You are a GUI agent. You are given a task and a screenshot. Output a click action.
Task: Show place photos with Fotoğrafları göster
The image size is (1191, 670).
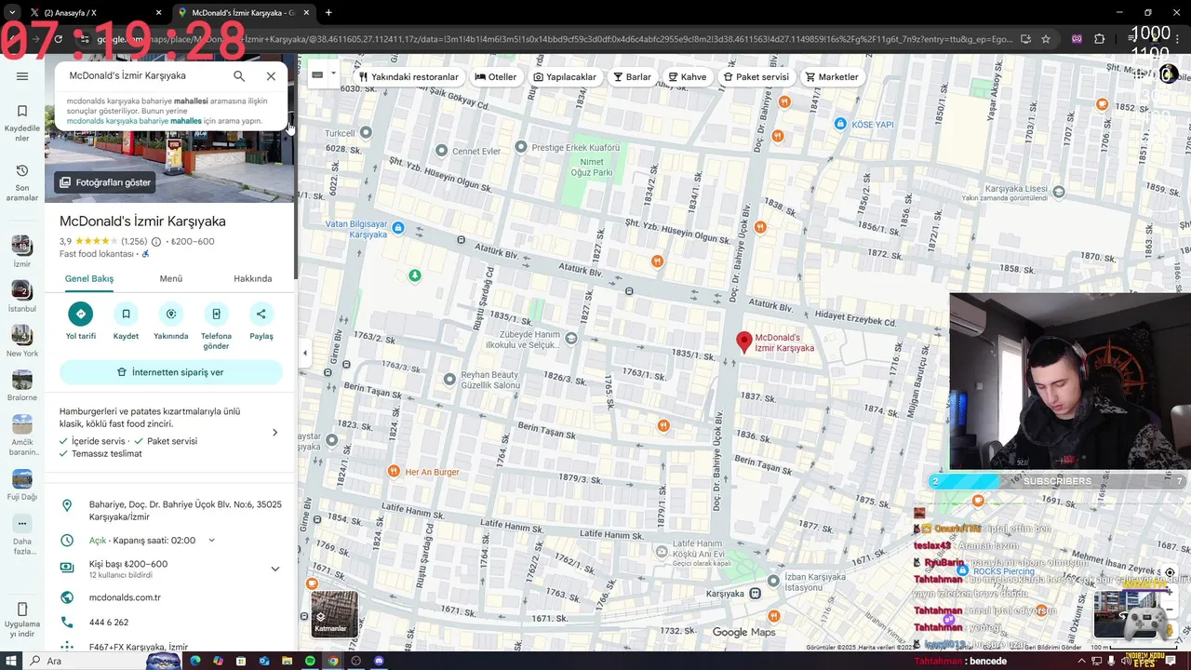tap(104, 182)
